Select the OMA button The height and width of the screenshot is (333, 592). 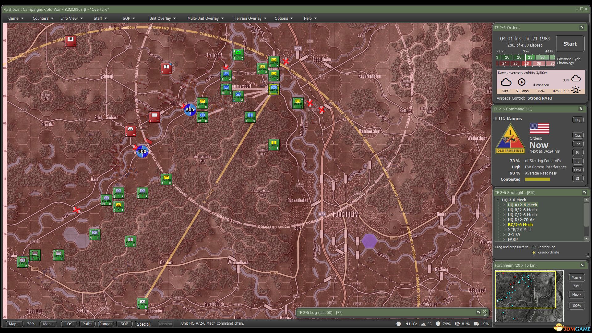(x=578, y=170)
